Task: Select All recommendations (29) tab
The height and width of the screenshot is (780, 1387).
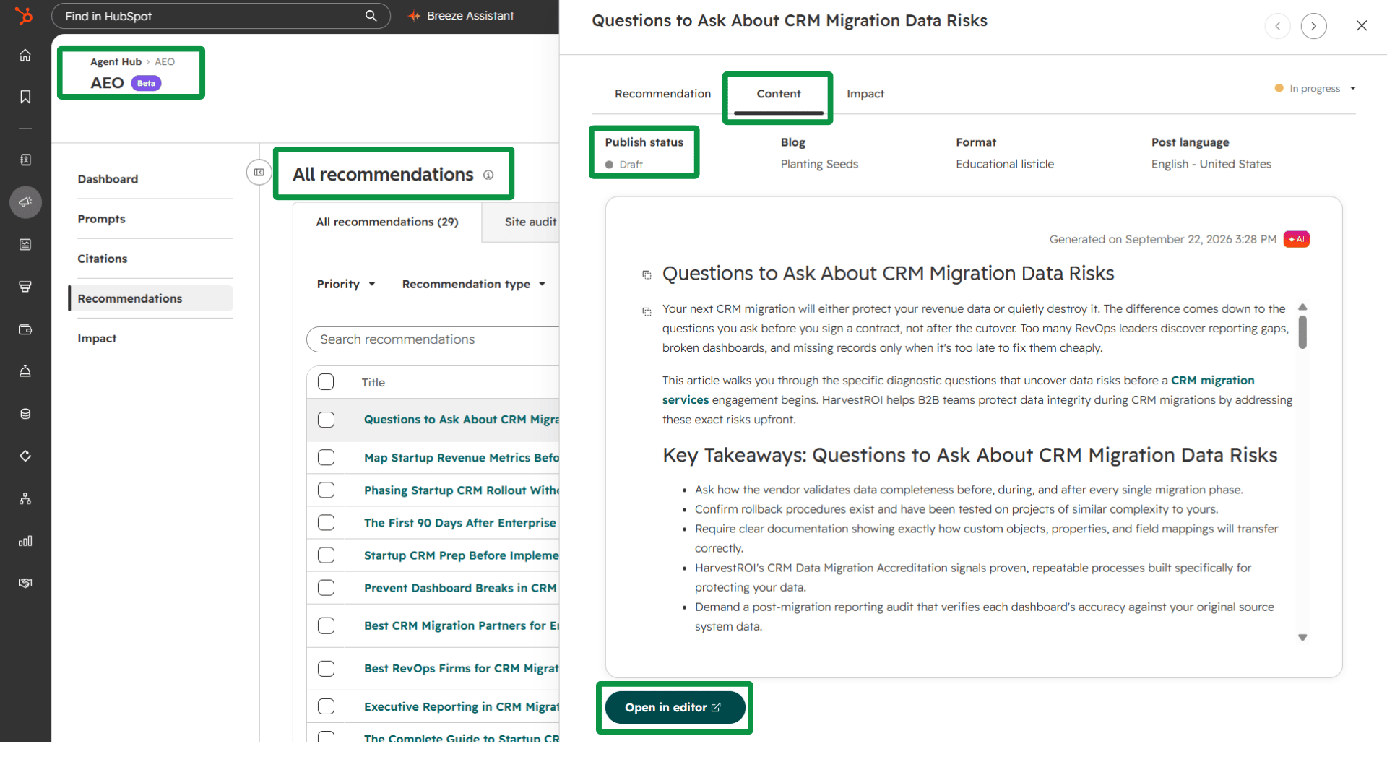Action: [x=387, y=222]
